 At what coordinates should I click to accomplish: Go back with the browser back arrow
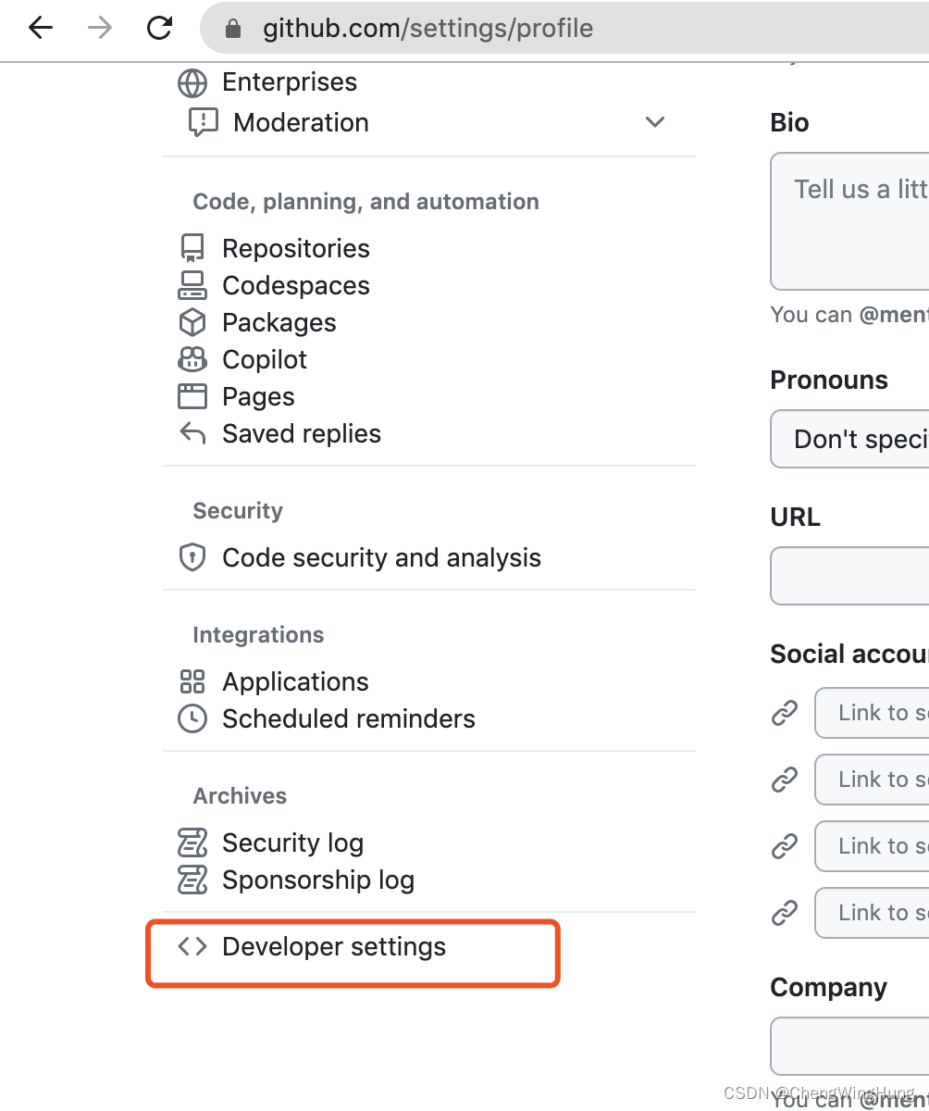pos(41,29)
